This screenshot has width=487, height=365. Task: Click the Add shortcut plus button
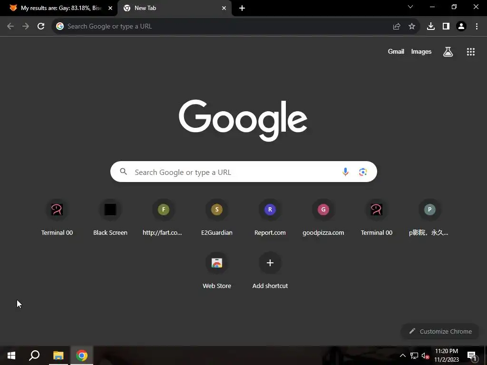click(270, 263)
